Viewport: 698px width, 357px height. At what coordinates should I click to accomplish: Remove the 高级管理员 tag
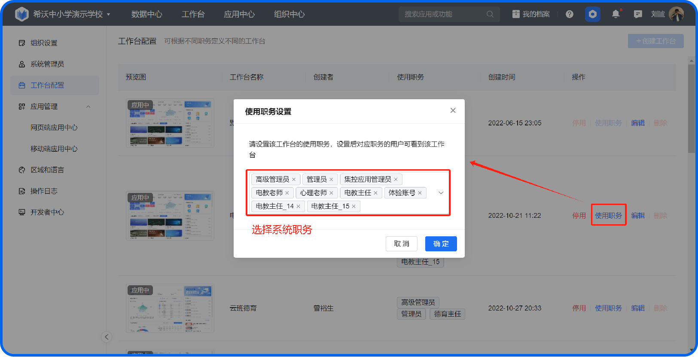coord(294,180)
